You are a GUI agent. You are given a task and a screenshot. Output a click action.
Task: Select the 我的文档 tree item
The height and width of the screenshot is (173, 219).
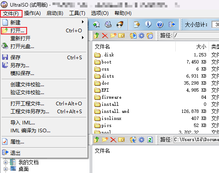pos(28,162)
